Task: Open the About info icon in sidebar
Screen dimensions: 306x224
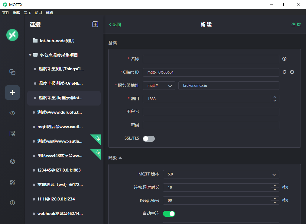Action: click(x=12, y=203)
